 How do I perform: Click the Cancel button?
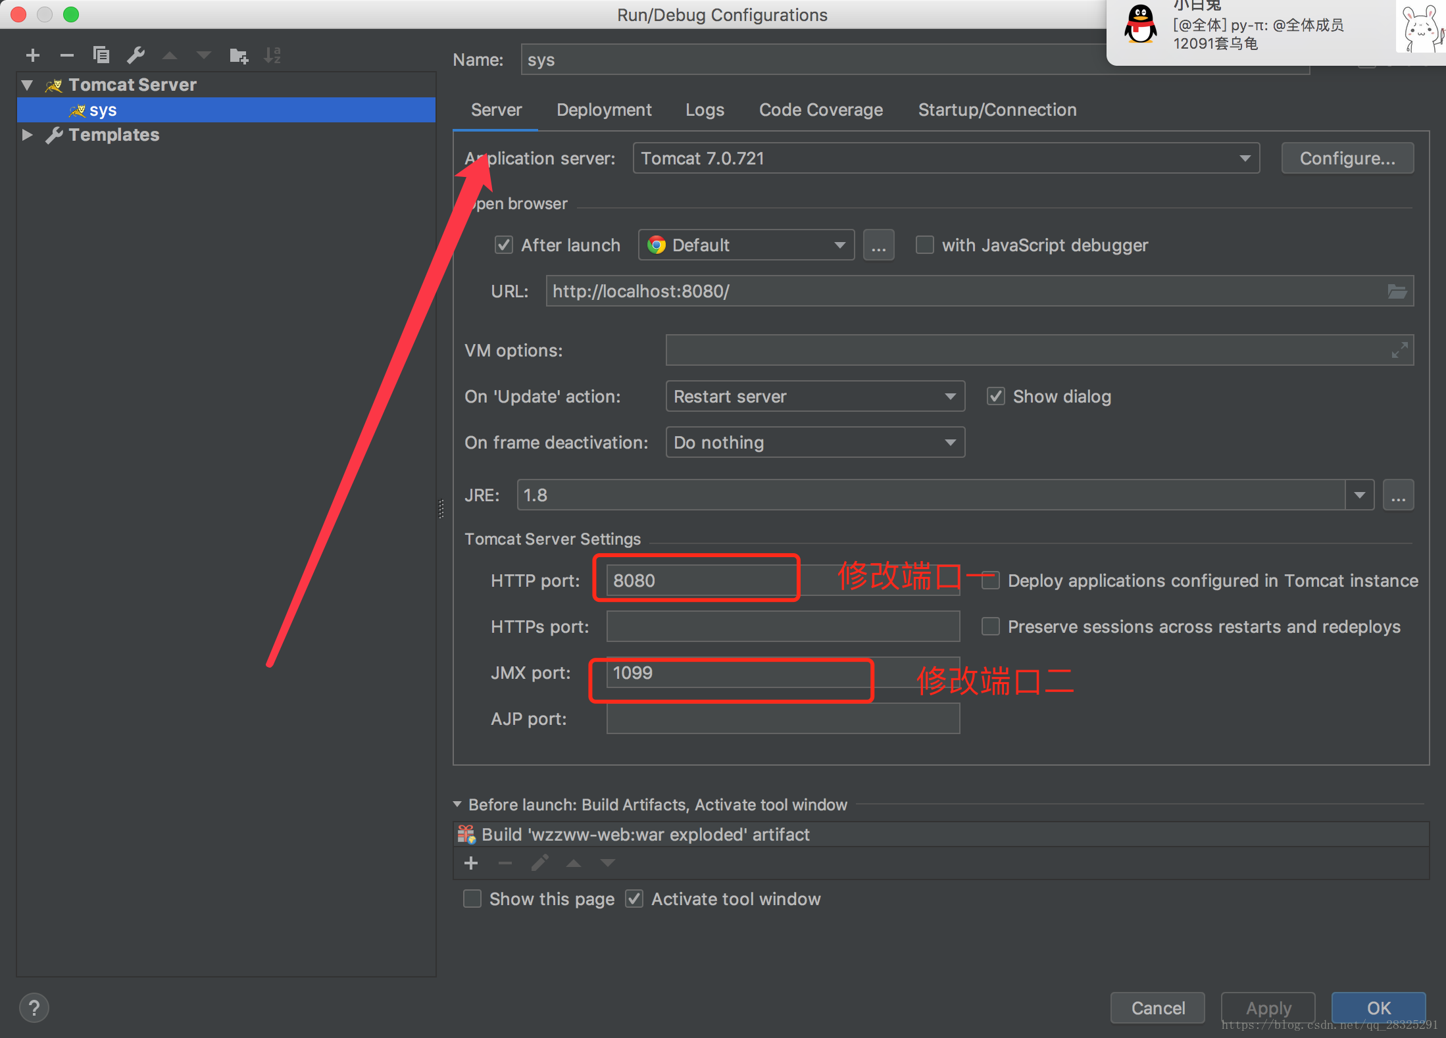pos(1158,1008)
